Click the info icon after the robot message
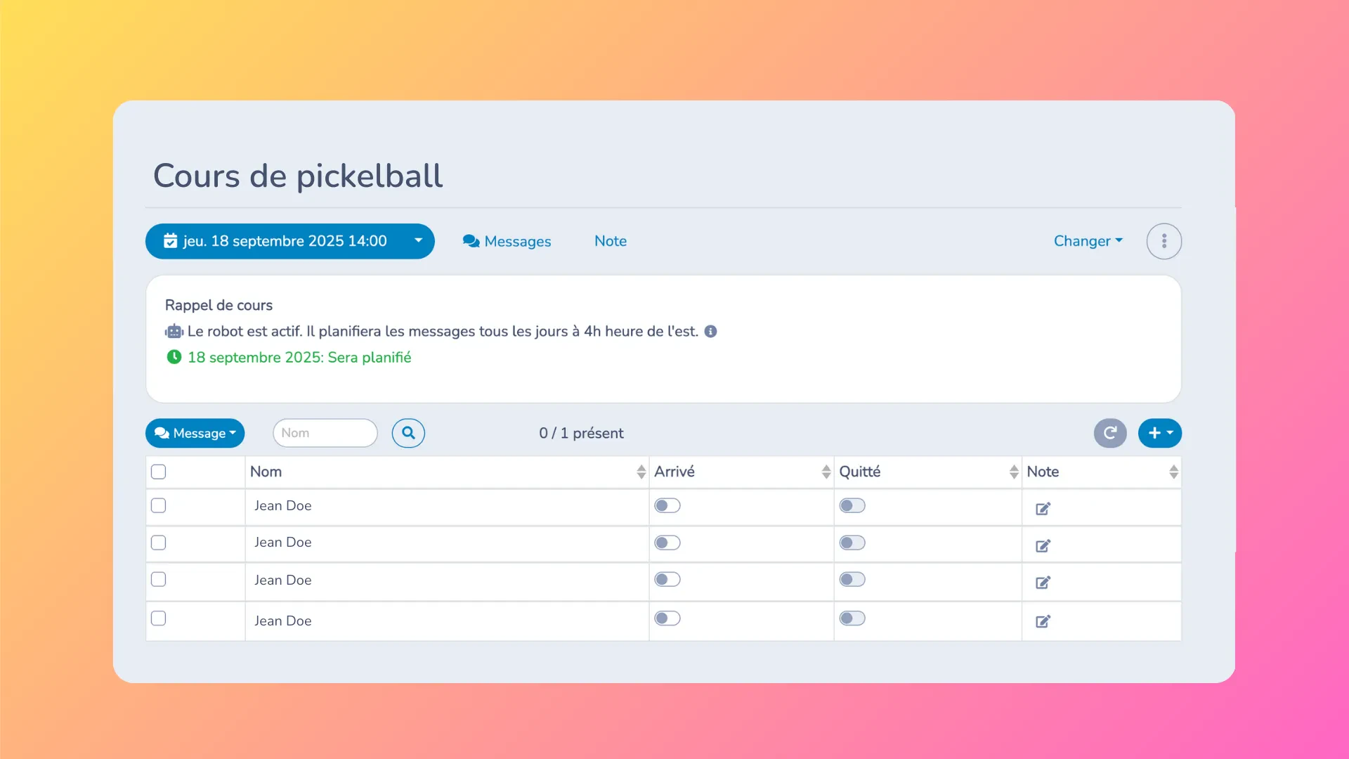 click(710, 331)
